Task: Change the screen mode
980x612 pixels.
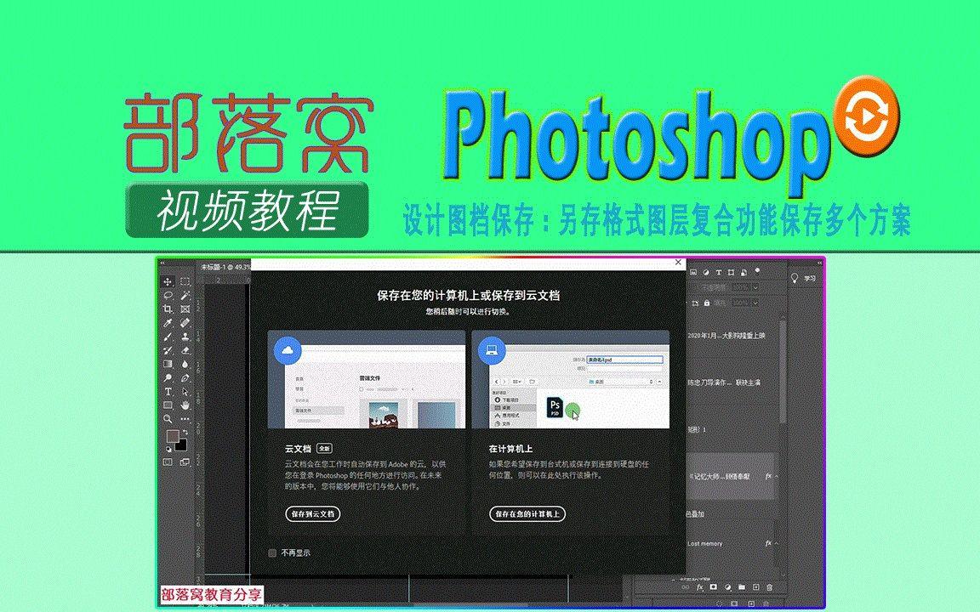Action: click(x=185, y=462)
